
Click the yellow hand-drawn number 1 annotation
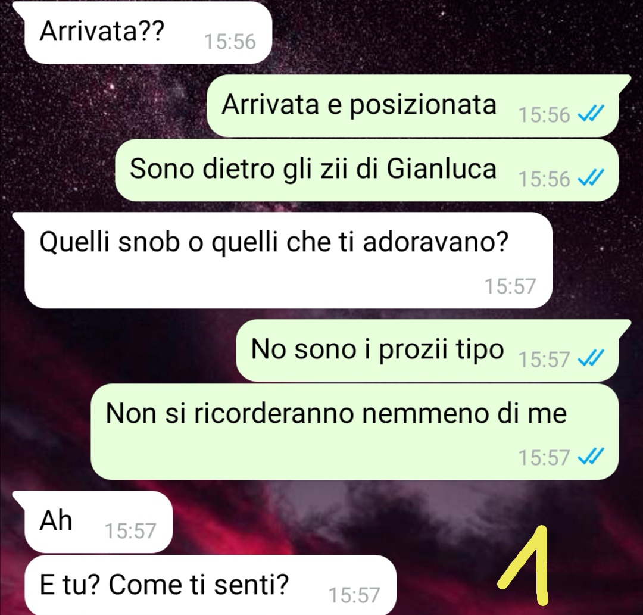[x=525, y=566]
